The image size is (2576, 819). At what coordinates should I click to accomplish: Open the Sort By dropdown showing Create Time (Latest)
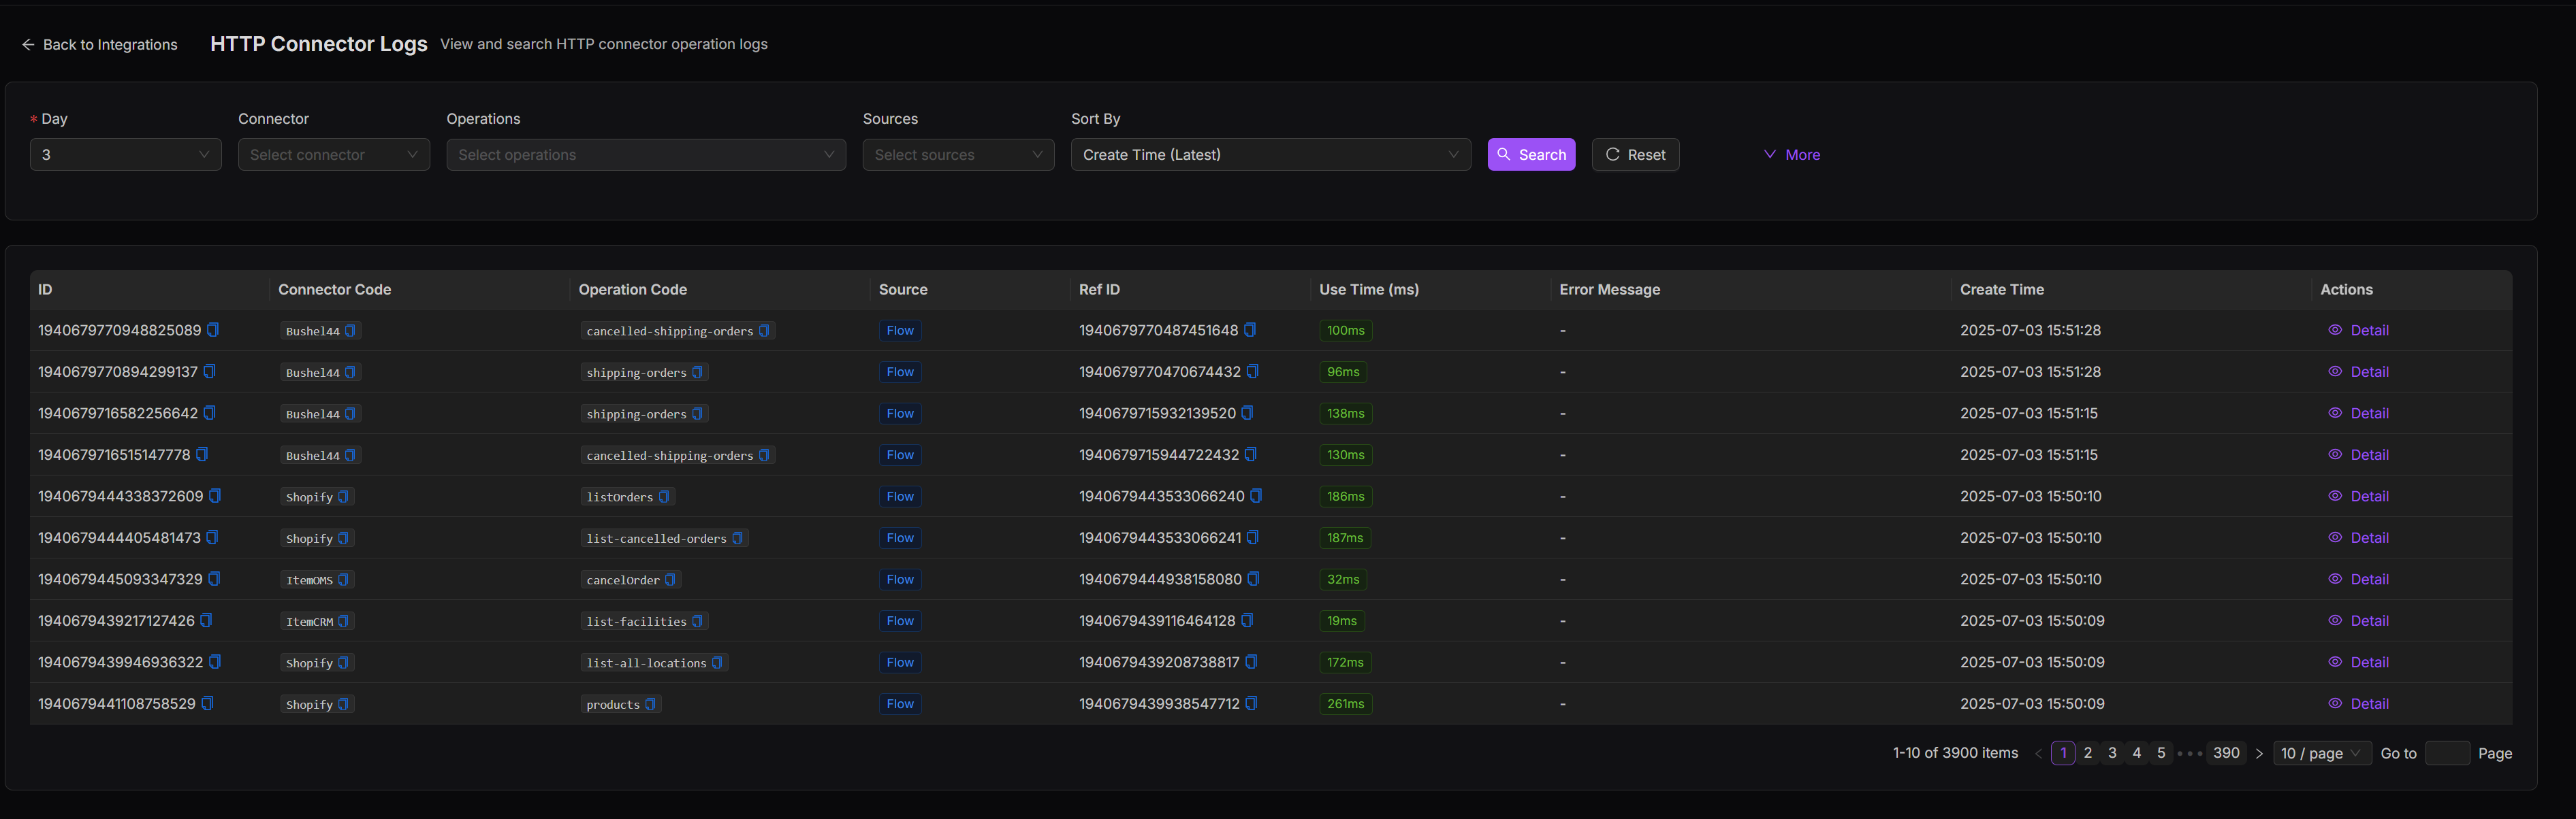(x=1270, y=154)
